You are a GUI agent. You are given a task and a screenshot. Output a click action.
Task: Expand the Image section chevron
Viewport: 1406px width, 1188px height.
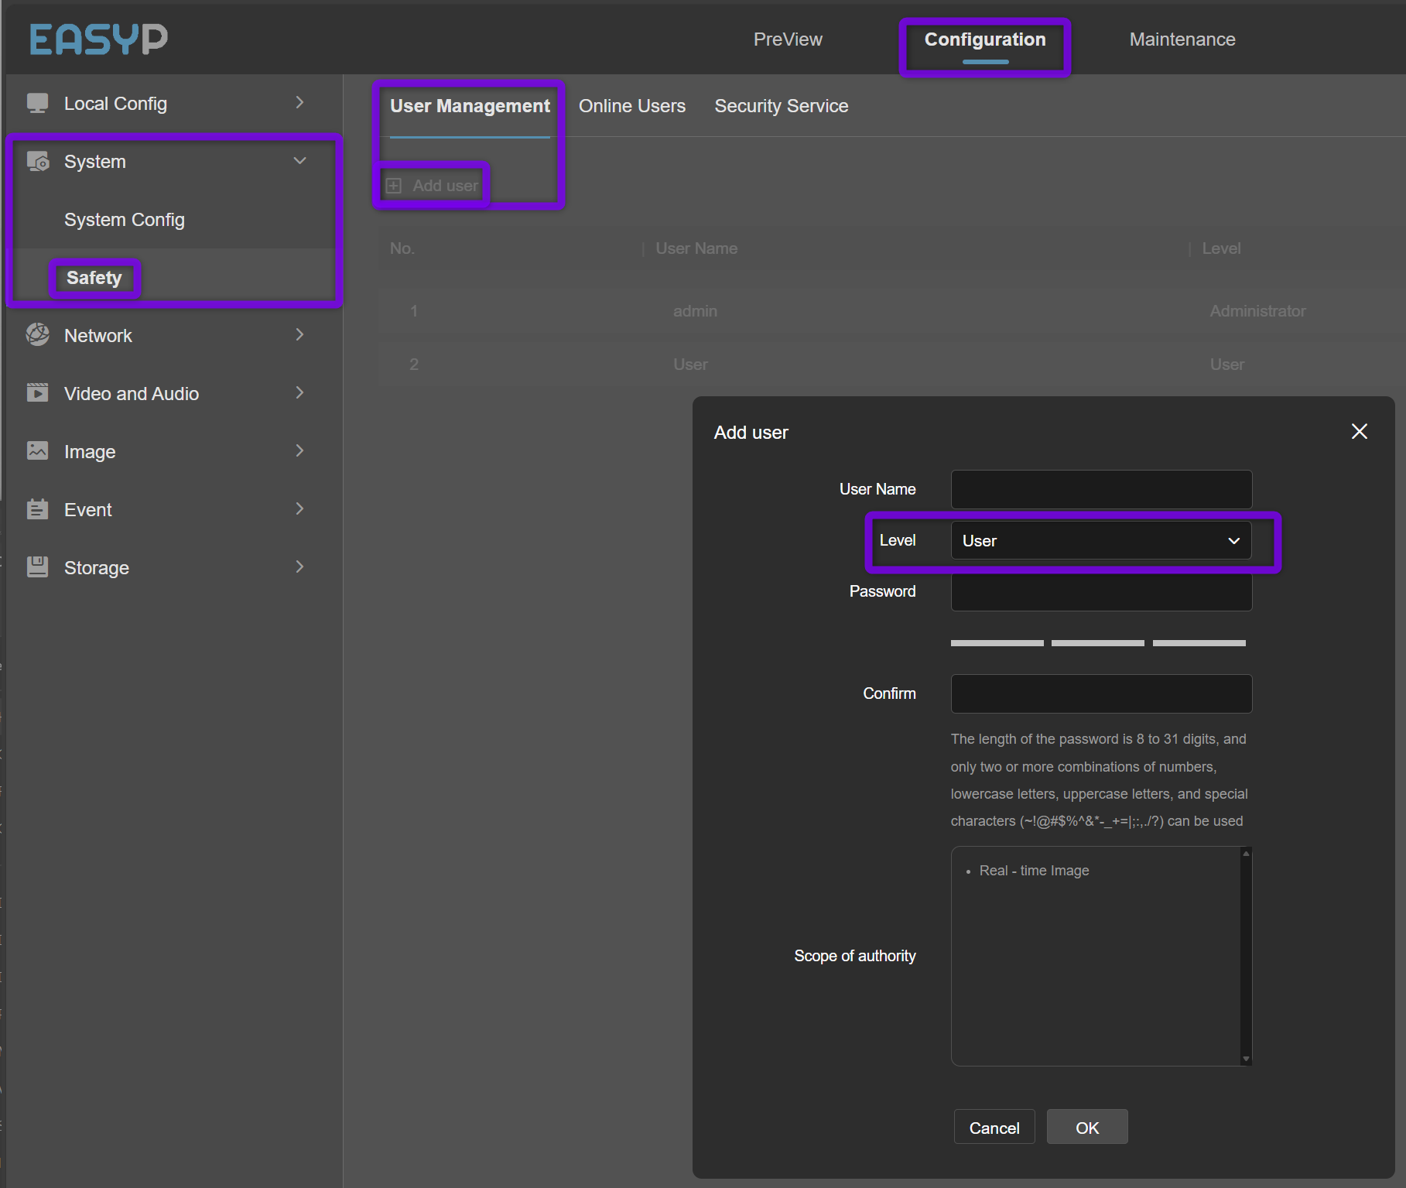coord(299,450)
